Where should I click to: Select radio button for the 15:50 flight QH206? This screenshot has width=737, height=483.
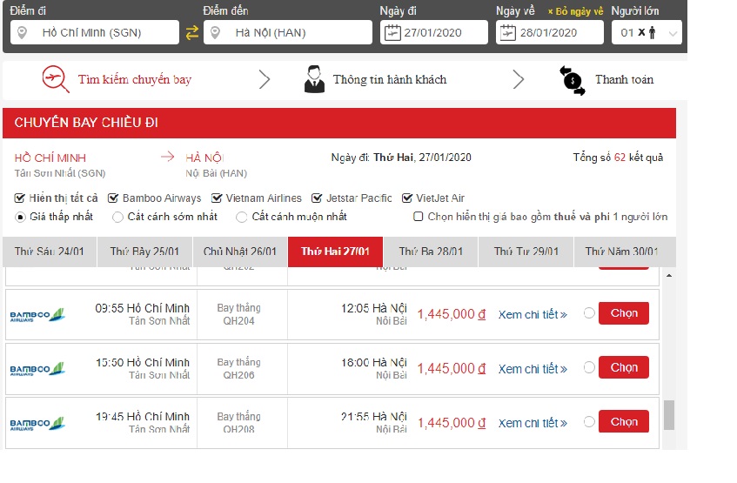(589, 367)
